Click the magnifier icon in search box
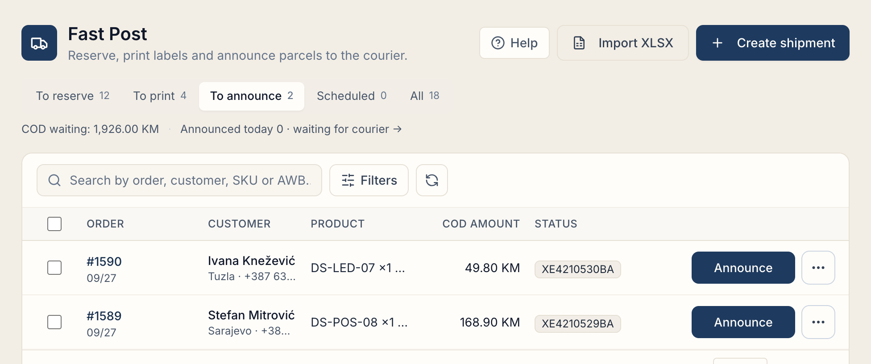The width and height of the screenshot is (871, 364). 54,180
